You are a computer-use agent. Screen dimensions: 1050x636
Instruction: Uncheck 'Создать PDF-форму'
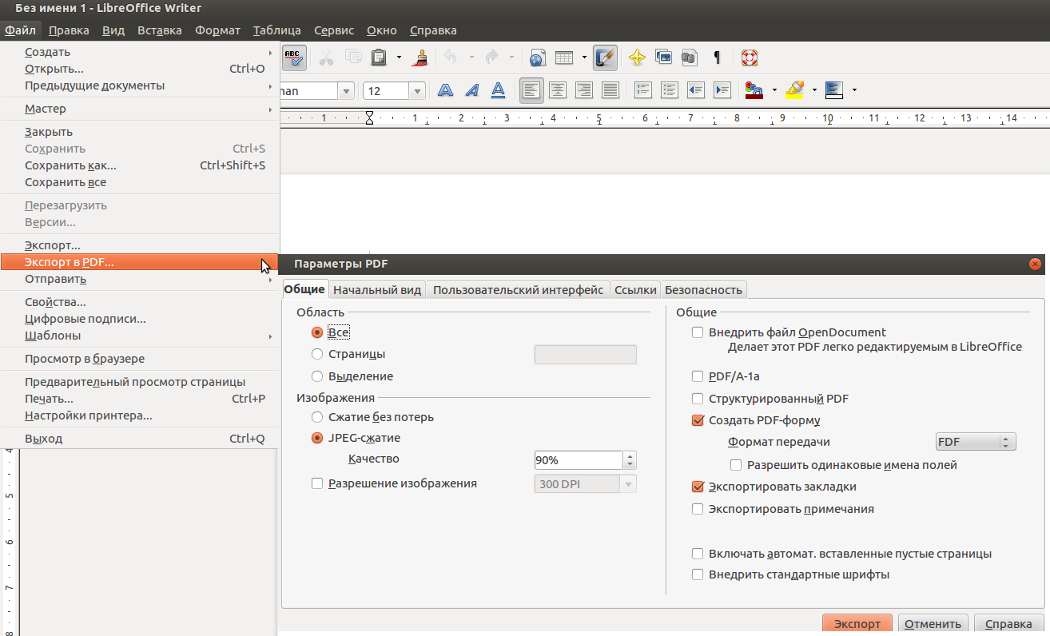click(698, 420)
